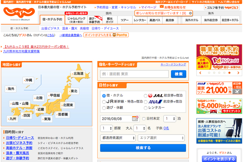
Task: Open the ツアー tab
Action: (x=125, y=20)
